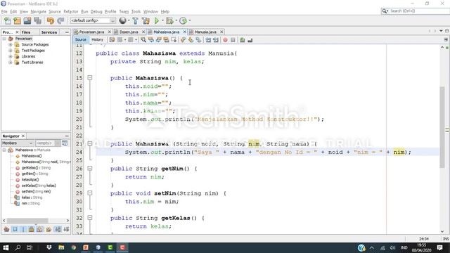
Task: Click the Stop Macro Recording icon
Action: (x=233, y=40)
